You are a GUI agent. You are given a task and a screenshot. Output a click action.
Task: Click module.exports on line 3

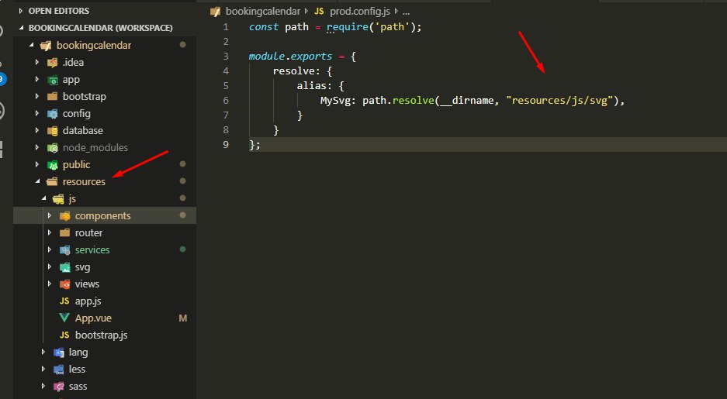[x=290, y=57]
